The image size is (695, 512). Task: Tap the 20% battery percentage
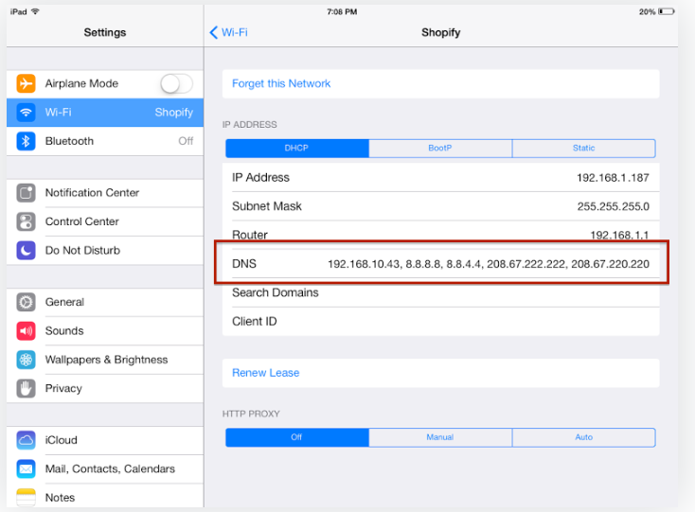(647, 12)
